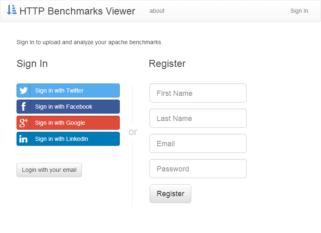Click the Facebook 'f' icon
321x233 pixels.
tap(24, 107)
